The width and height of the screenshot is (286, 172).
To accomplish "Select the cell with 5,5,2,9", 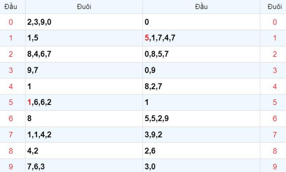I will tap(201, 119).
